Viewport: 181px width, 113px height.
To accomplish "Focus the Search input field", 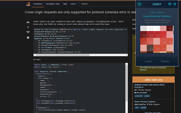I will pos(106,4).
